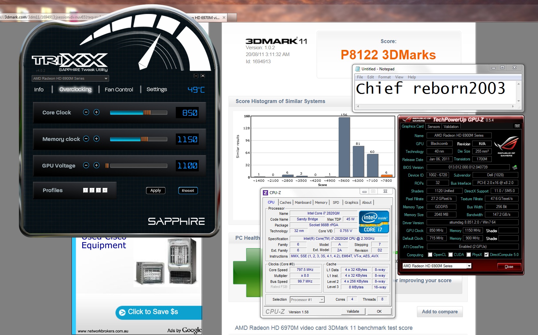
Task: Switch to About tab in CPU-Z
Action: [367, 202]
